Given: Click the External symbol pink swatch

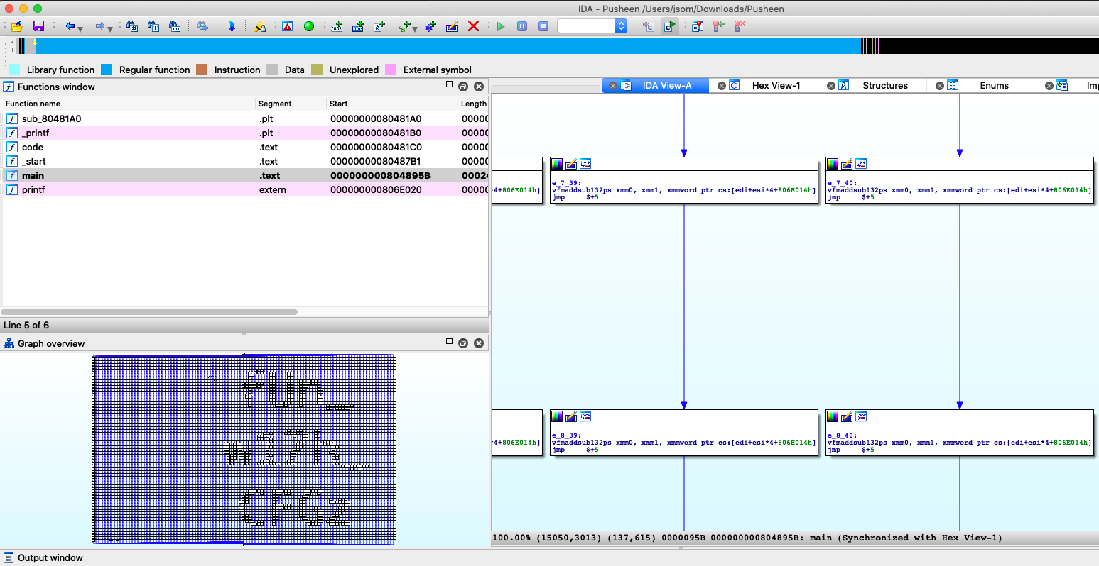Looking at the screenshot, I should click(x=391, y=70).
